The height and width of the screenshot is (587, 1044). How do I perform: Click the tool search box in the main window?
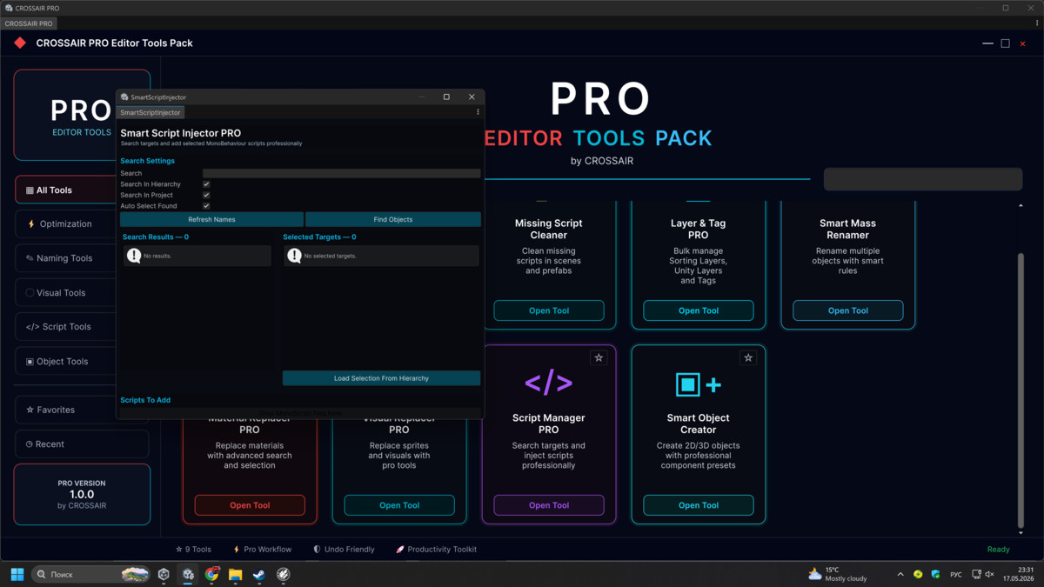coord(923,179)
